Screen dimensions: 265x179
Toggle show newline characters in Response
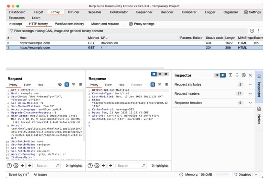[x=160, y=84]
